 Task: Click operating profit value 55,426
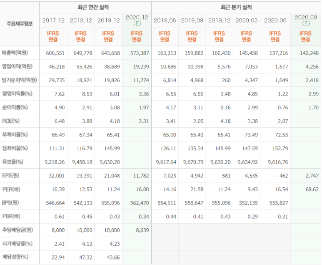[x=85, y=67]
